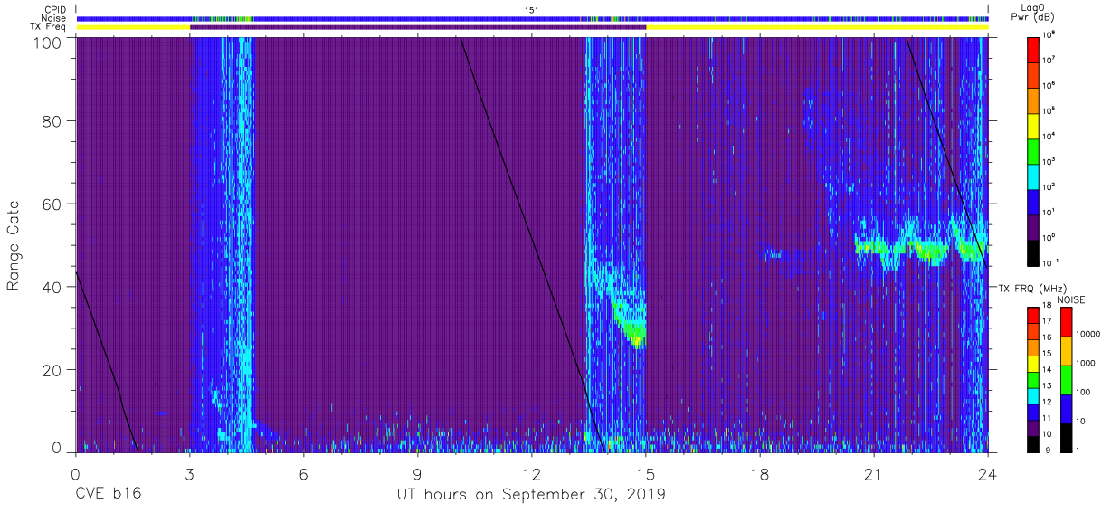1111x513 pixels.
Task: Click the 'NOISE' legend title above its colorbar
Action: coord(1071,299)
